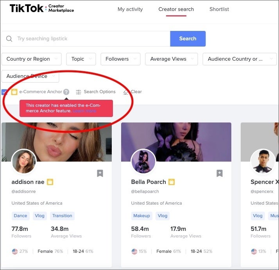Open the e-Commerce Anchor help question mark

[66, 92]
